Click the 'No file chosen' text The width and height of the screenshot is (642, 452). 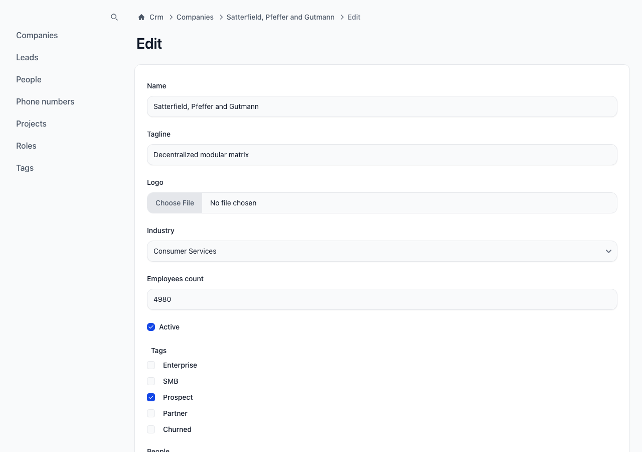click(233, 203)
